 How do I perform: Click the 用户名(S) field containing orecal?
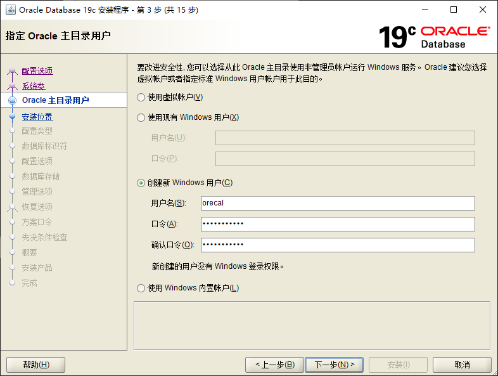click(338, 203)
